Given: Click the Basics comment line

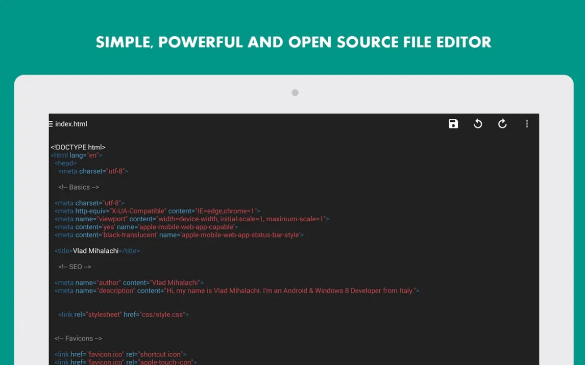Looking at the screenshot, I should click(x=79, y=187).
